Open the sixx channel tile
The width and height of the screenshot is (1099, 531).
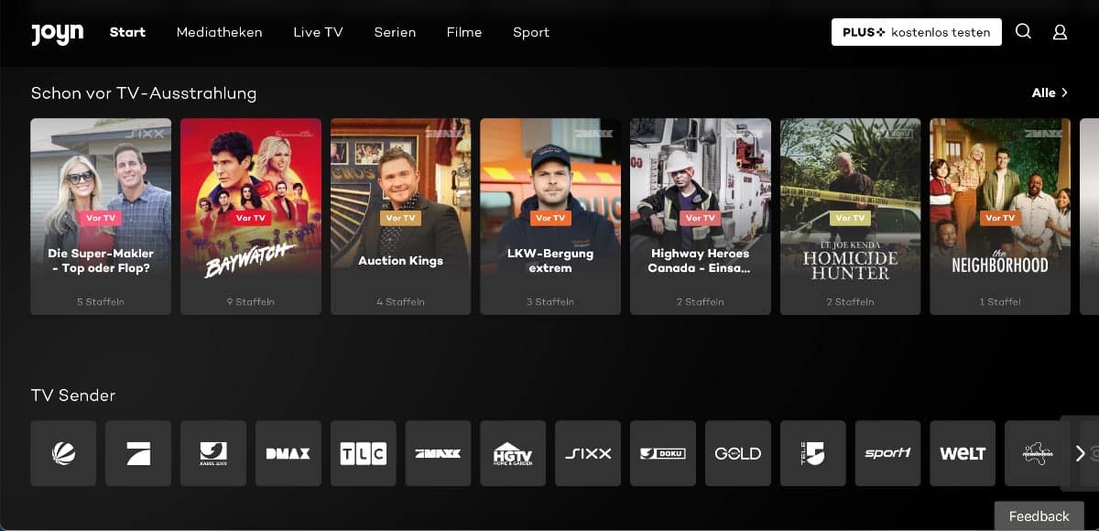pos(588,453)
